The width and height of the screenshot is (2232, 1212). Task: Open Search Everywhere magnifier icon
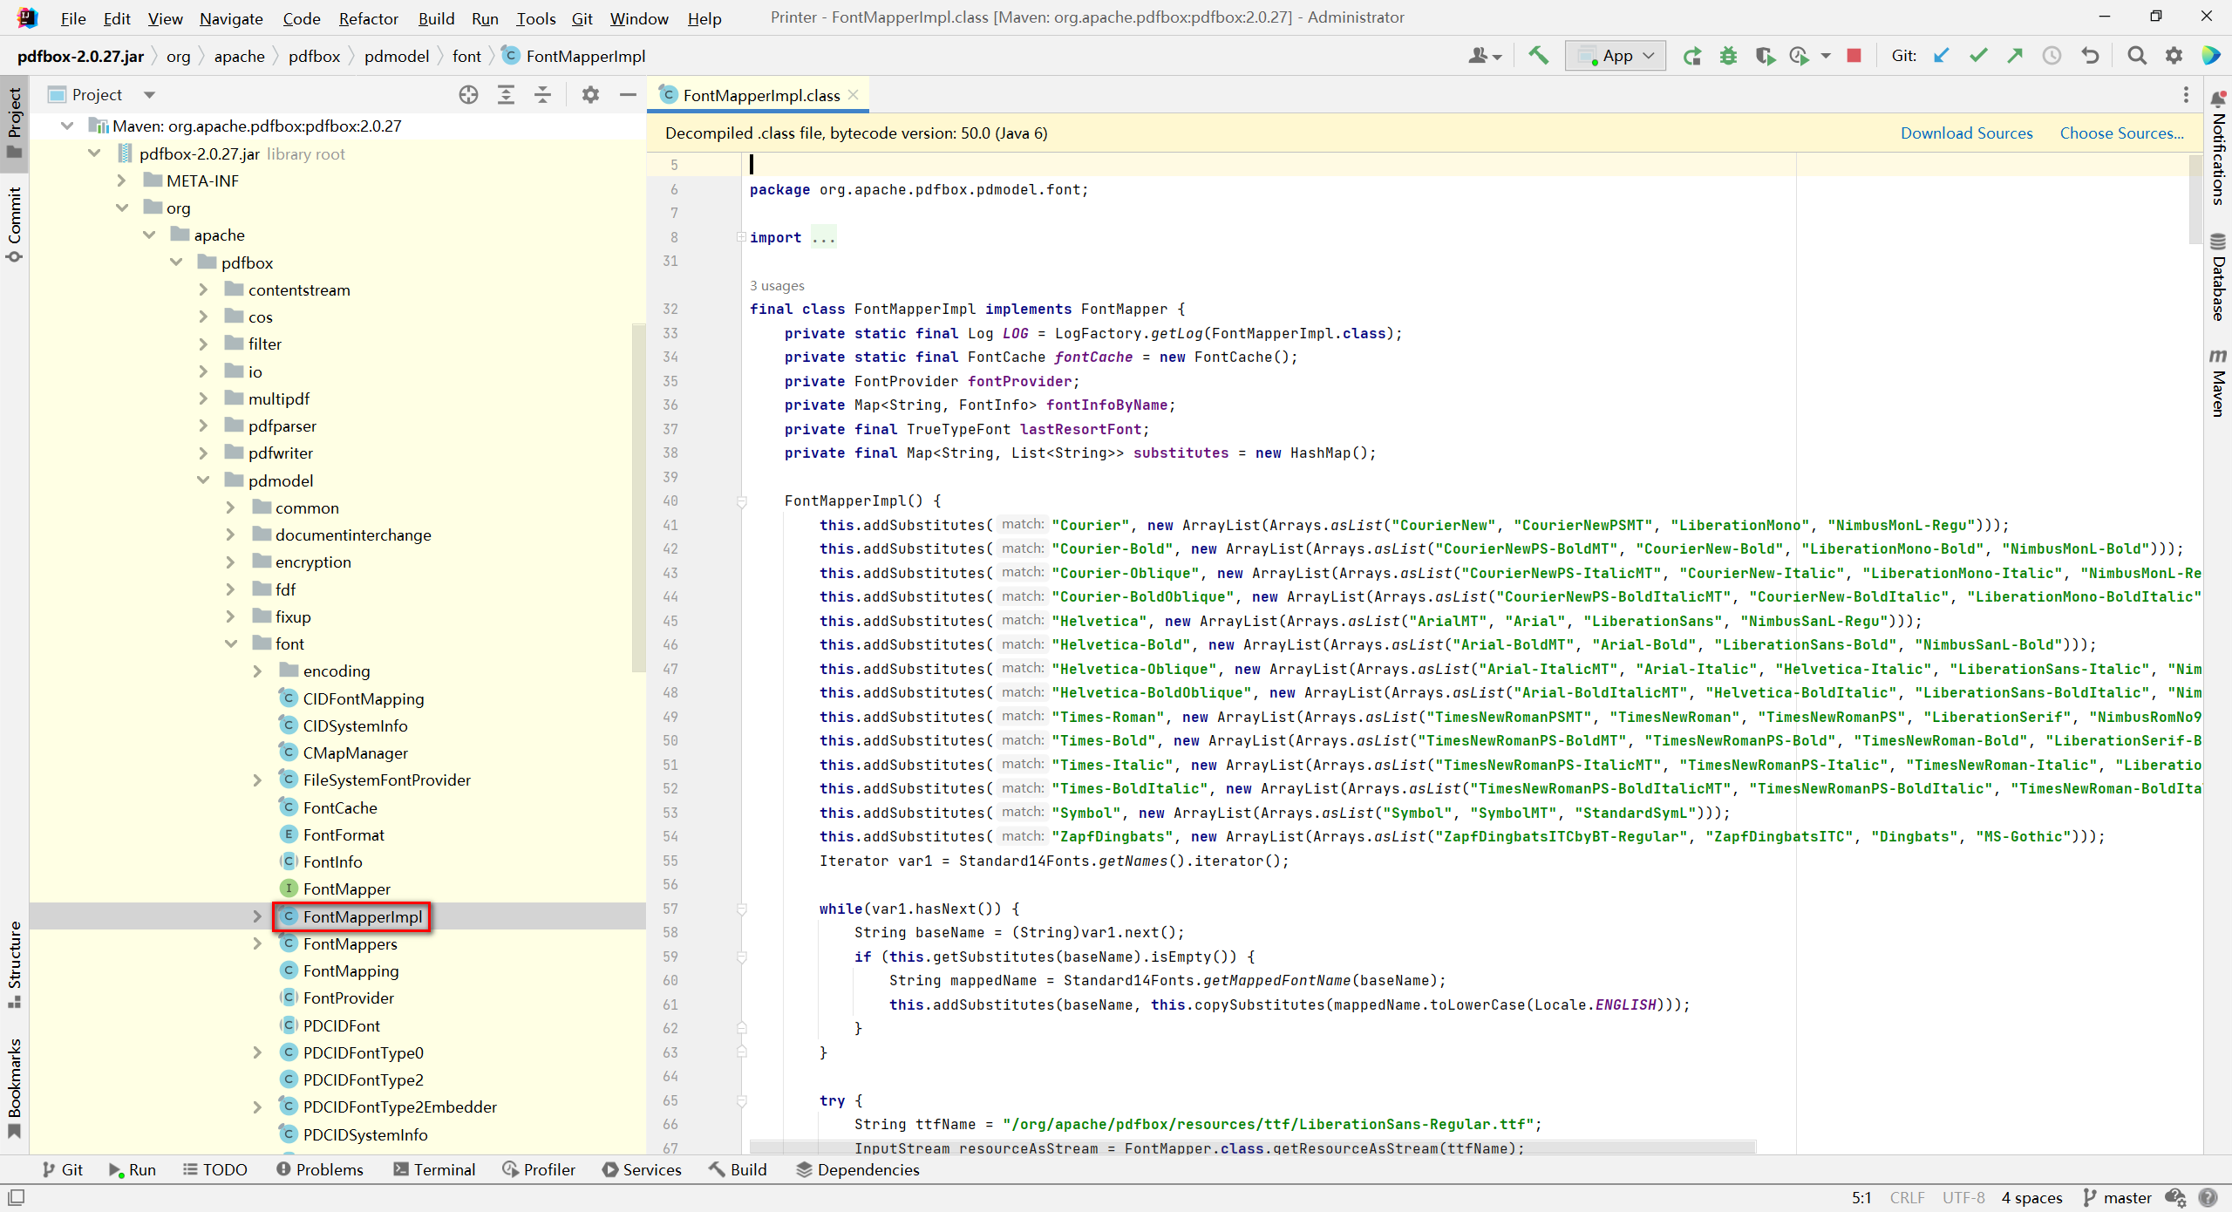pyautogui.click(x=2136, y=56)
